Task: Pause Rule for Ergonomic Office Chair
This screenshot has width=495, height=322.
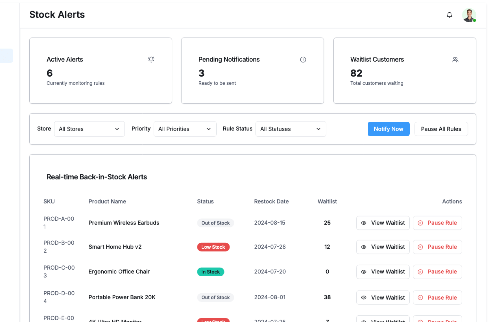Action: click(x=437, y=272)
